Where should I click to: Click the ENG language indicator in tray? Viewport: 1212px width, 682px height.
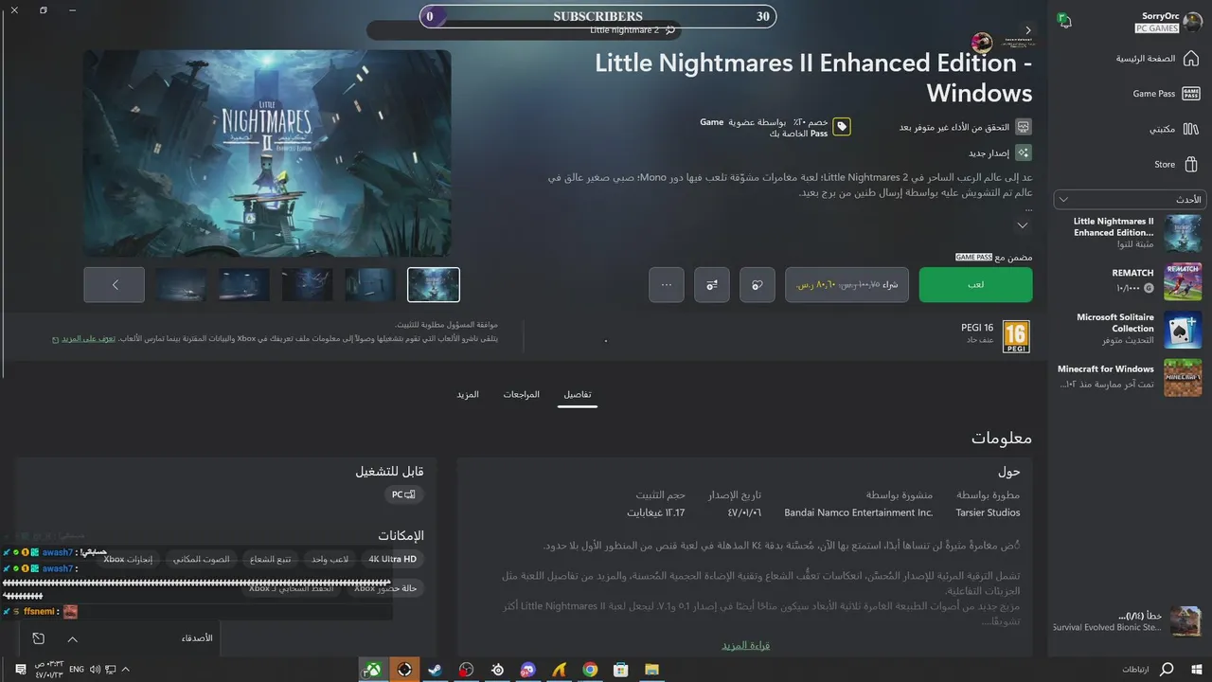[x=77, y=670]
